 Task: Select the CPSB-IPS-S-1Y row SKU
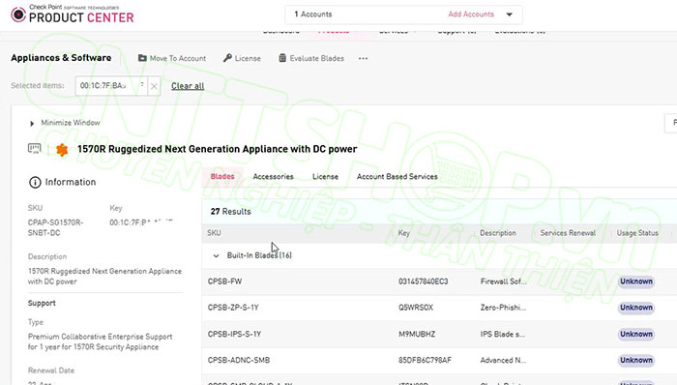point(234,334)
